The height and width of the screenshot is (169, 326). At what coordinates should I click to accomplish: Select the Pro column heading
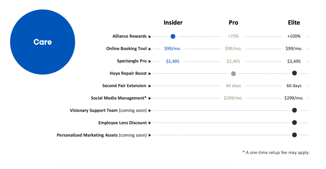pyautogui.click(x=234, y=23)
